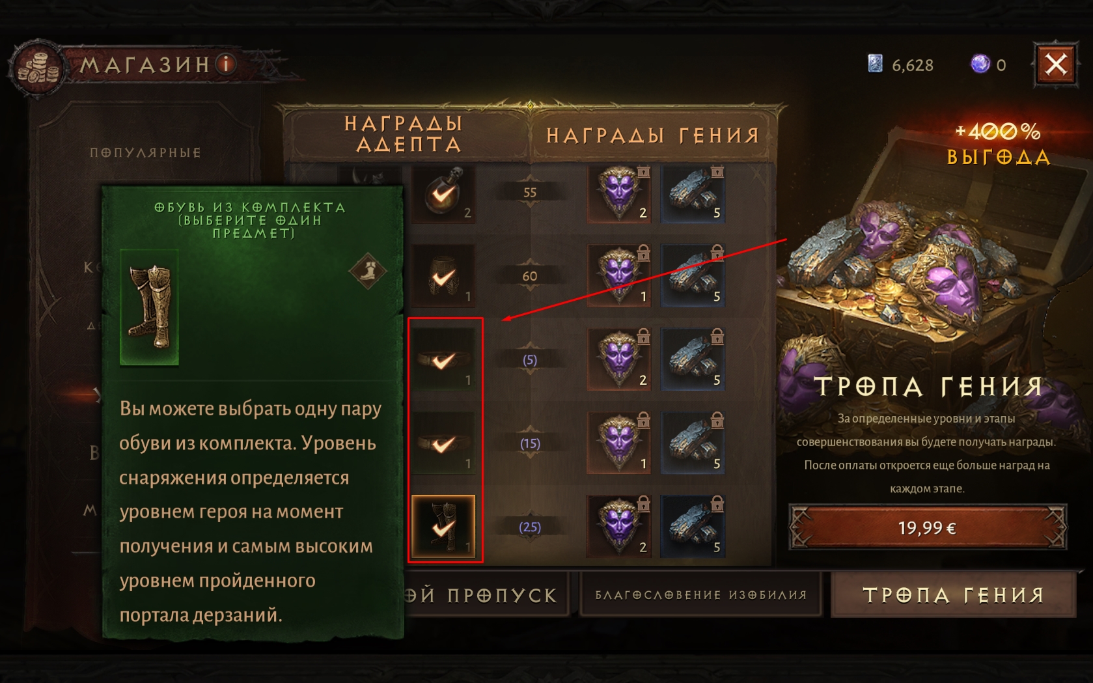The height and width of the screenshot is (683, 1093).
Task: Click the blue currency icon showing 6,628
Action: pyautogui.click(x=875, y=64)
